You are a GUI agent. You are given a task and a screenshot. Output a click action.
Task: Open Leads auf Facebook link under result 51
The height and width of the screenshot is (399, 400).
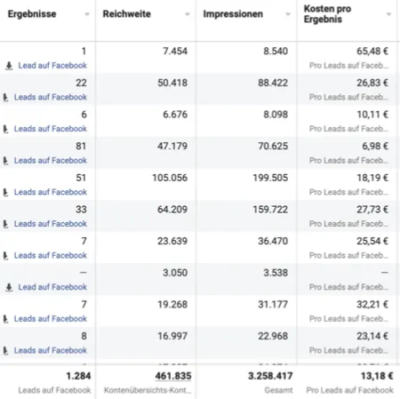pos(51,192)
